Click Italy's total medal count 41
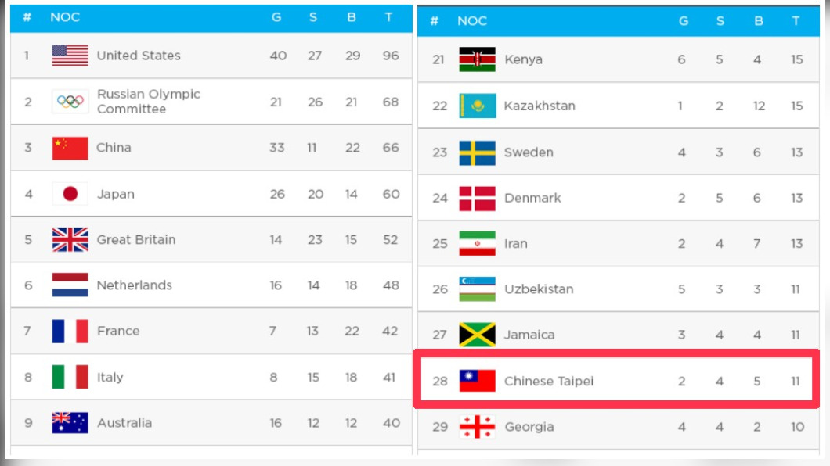Image resolution: width=830 pixels, height=466 pixels. click(x=389, y=377)
